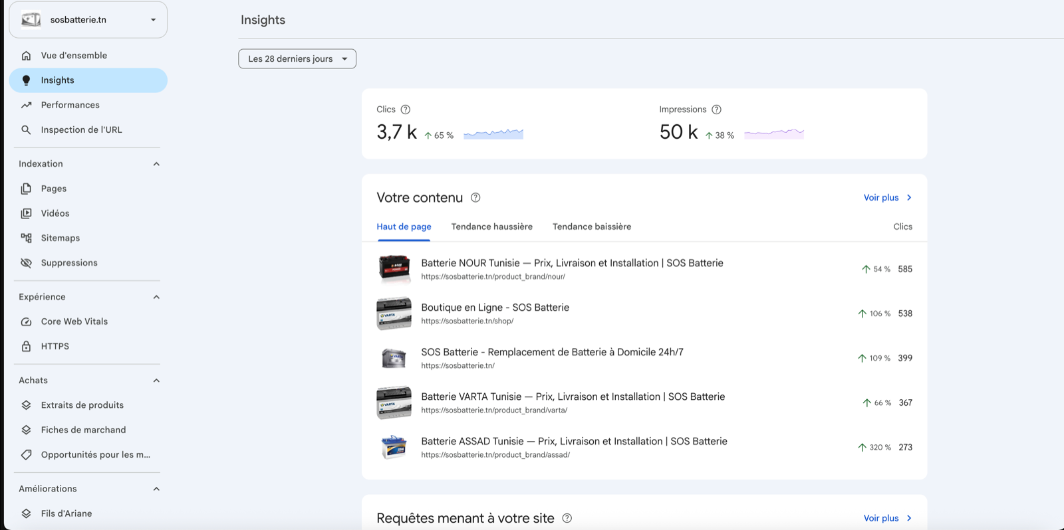Click the Suppressions hidden-eye icon
Screen dimensions: 1064x530
[26, 263]
